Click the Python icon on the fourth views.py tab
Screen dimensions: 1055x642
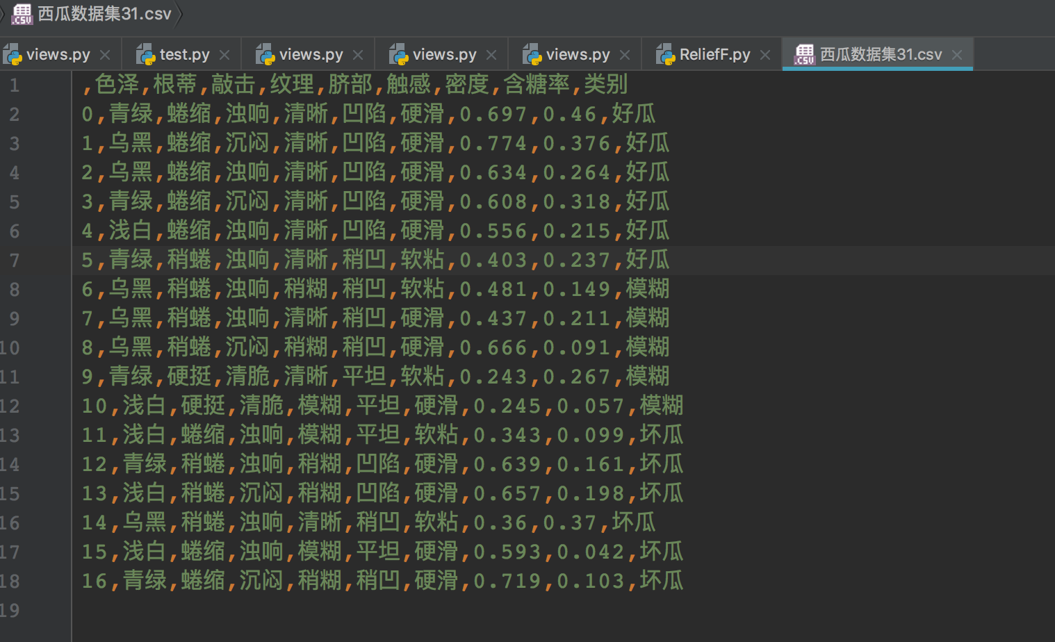532,53
